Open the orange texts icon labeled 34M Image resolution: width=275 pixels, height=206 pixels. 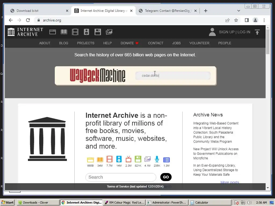coord(100,159)
